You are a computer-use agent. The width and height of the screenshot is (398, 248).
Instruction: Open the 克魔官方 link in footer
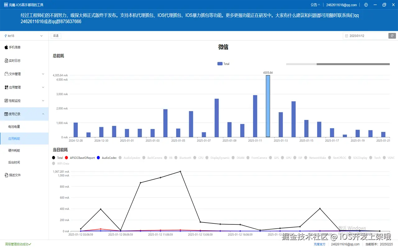click(319, 244)
